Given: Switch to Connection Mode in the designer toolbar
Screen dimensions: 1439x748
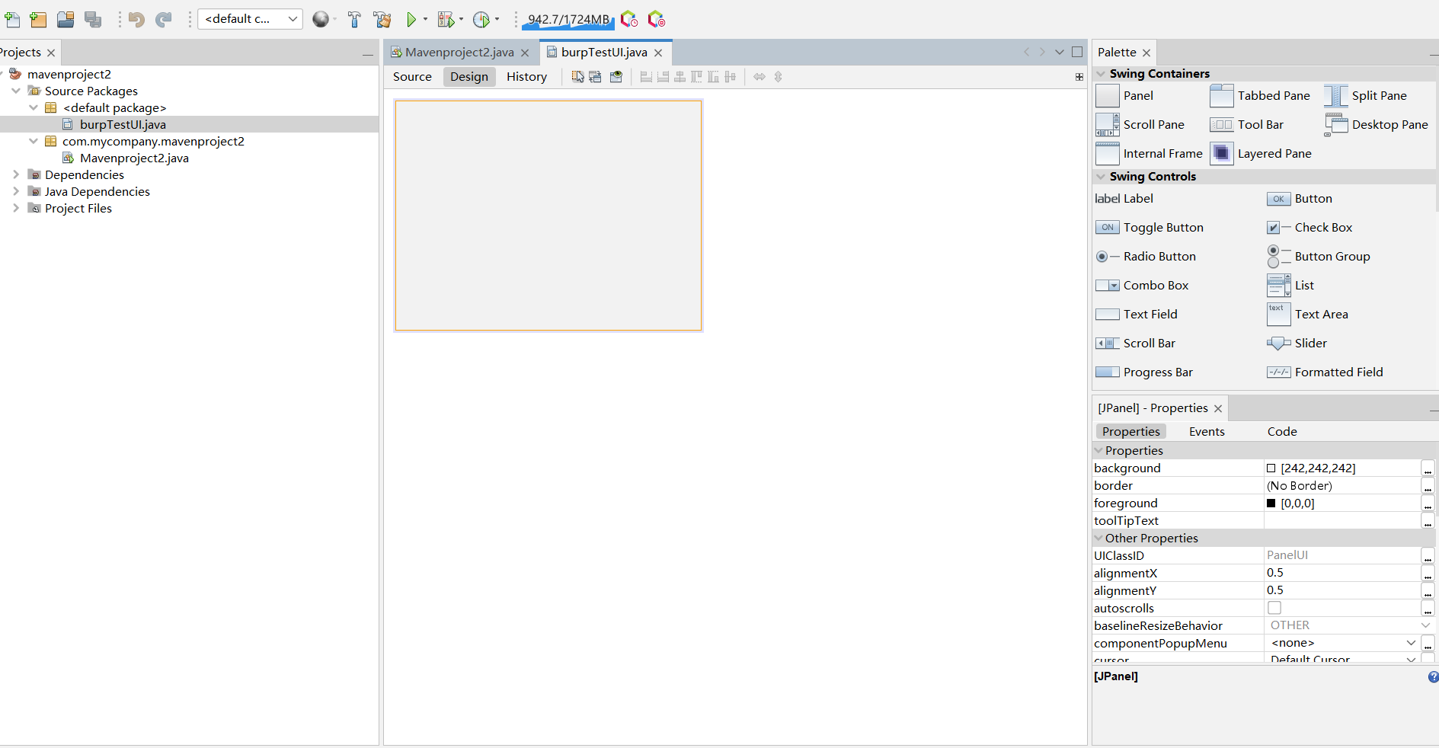Looking at the screenshot, I should 594,76.
